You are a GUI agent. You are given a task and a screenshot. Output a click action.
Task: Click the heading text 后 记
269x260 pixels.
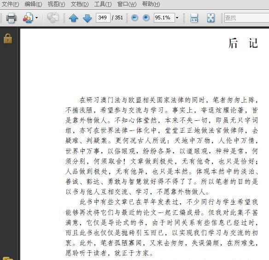click(x=243, y=43)
